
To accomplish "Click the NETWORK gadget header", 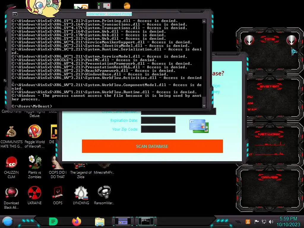I will click(269, 134).
